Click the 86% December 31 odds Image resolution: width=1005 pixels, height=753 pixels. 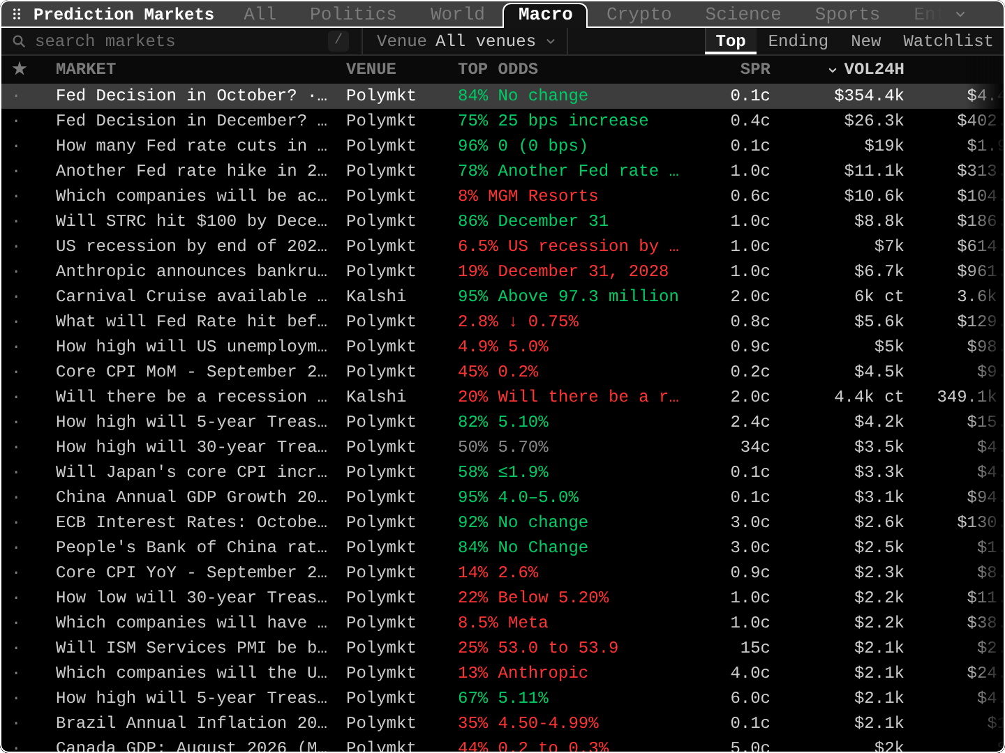(x=533, y=221)
